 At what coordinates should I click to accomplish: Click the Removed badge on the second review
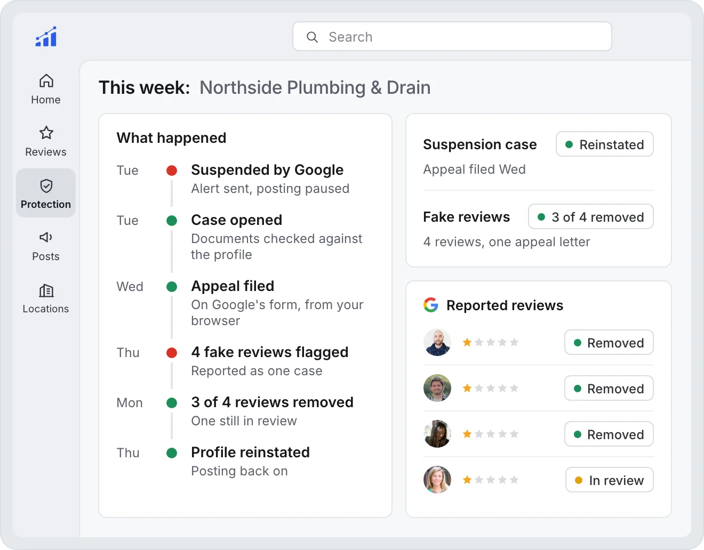coord(609,389)
